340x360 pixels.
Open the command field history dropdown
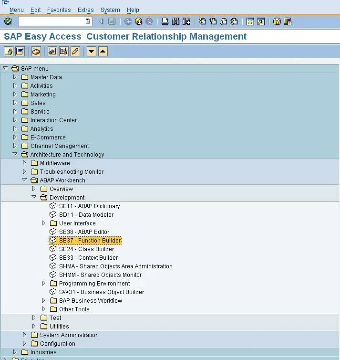[x=88, y=21]
